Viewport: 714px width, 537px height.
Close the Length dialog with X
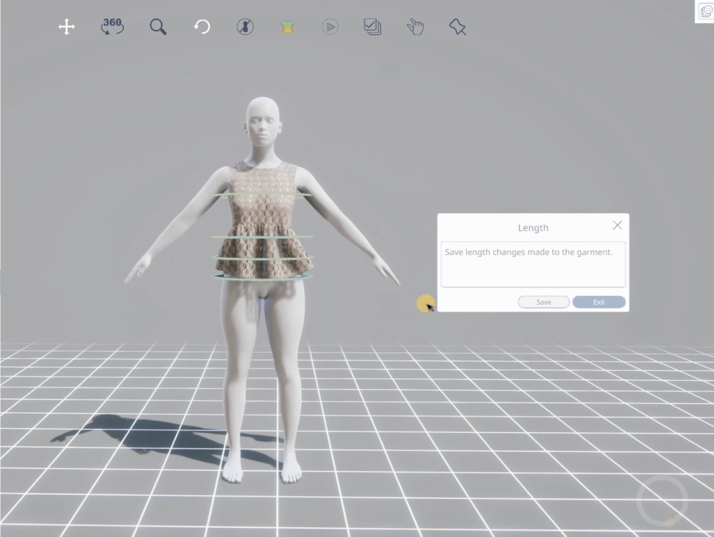(617, 225)
